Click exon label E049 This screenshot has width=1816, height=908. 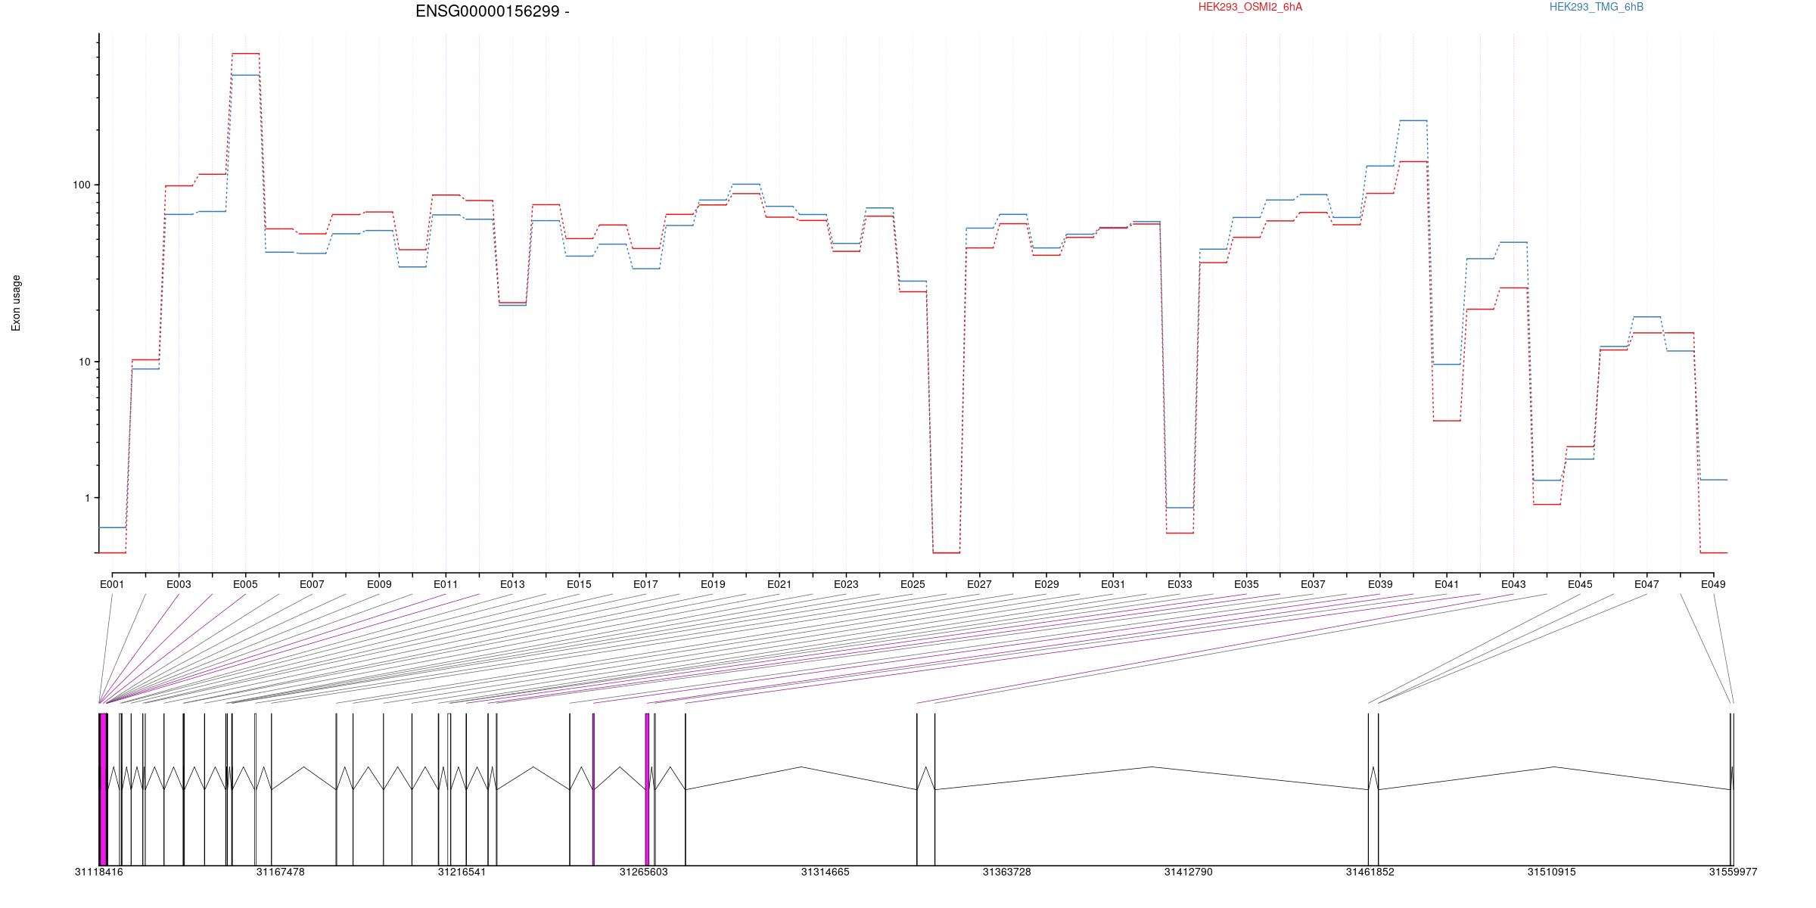point(1713,584)
